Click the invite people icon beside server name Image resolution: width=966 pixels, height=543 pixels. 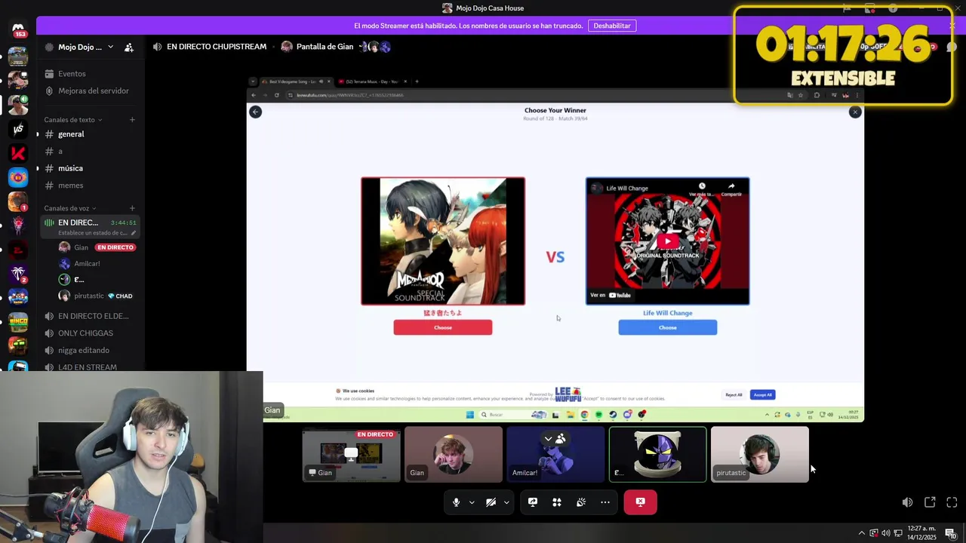[129, 47]
